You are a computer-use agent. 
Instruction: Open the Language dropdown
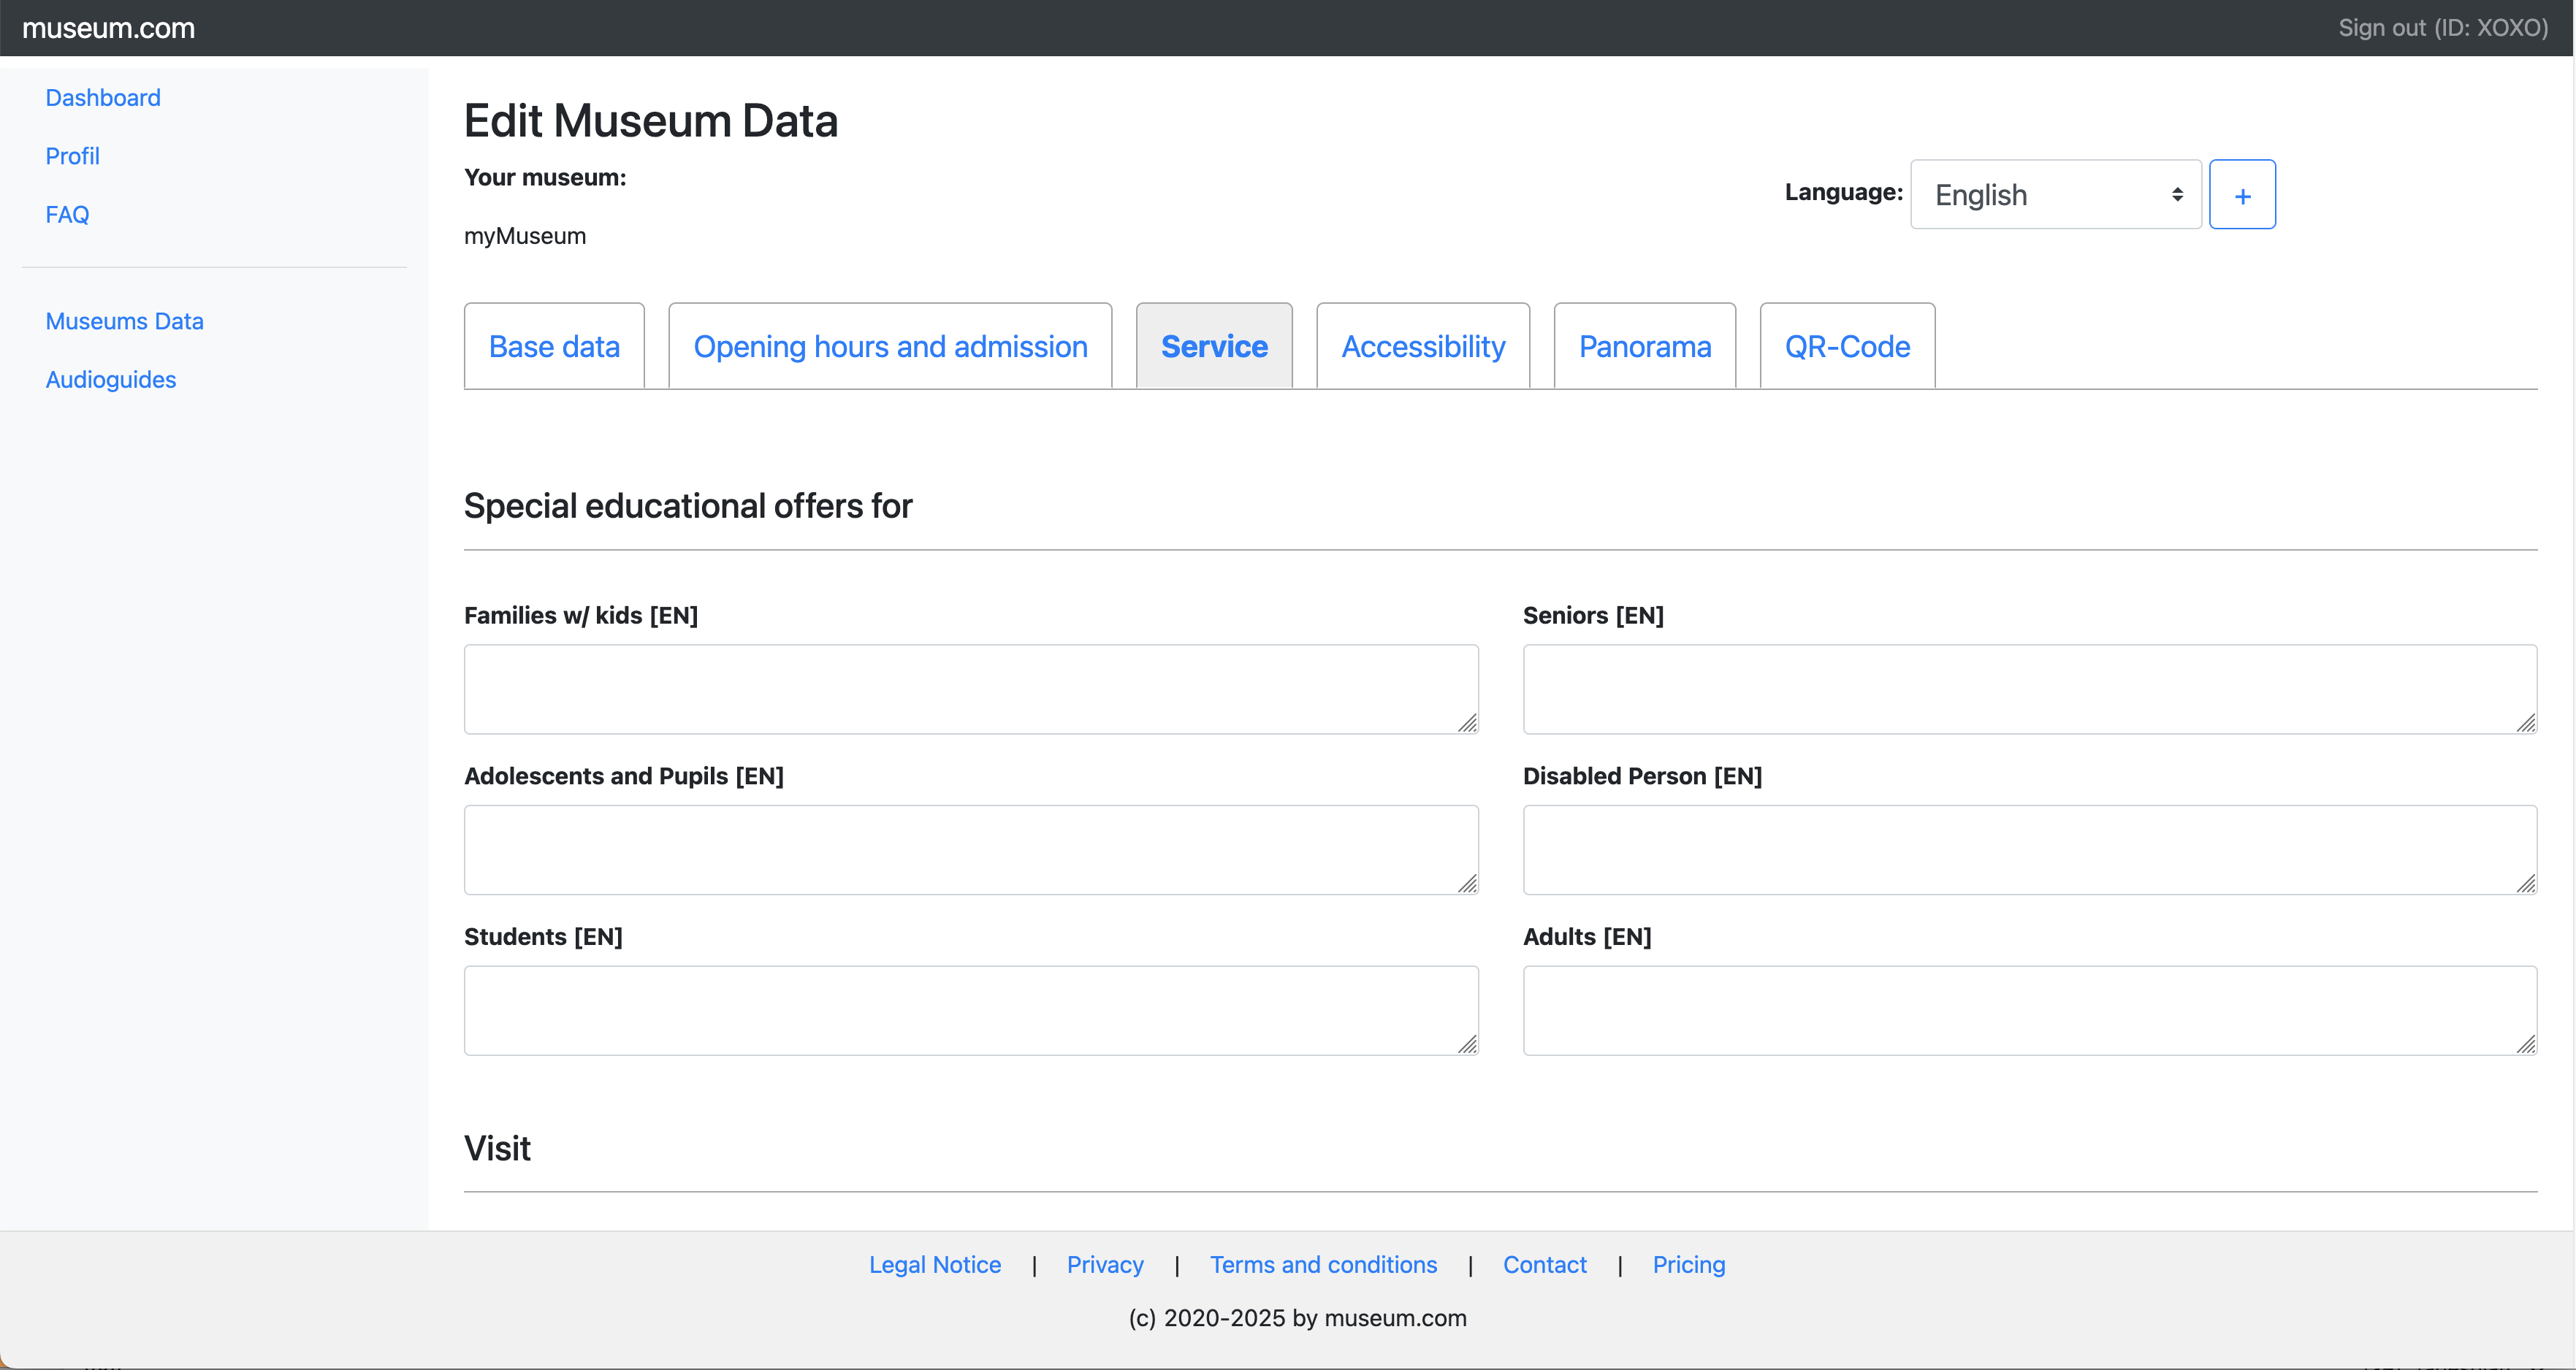click(2055, 195)
